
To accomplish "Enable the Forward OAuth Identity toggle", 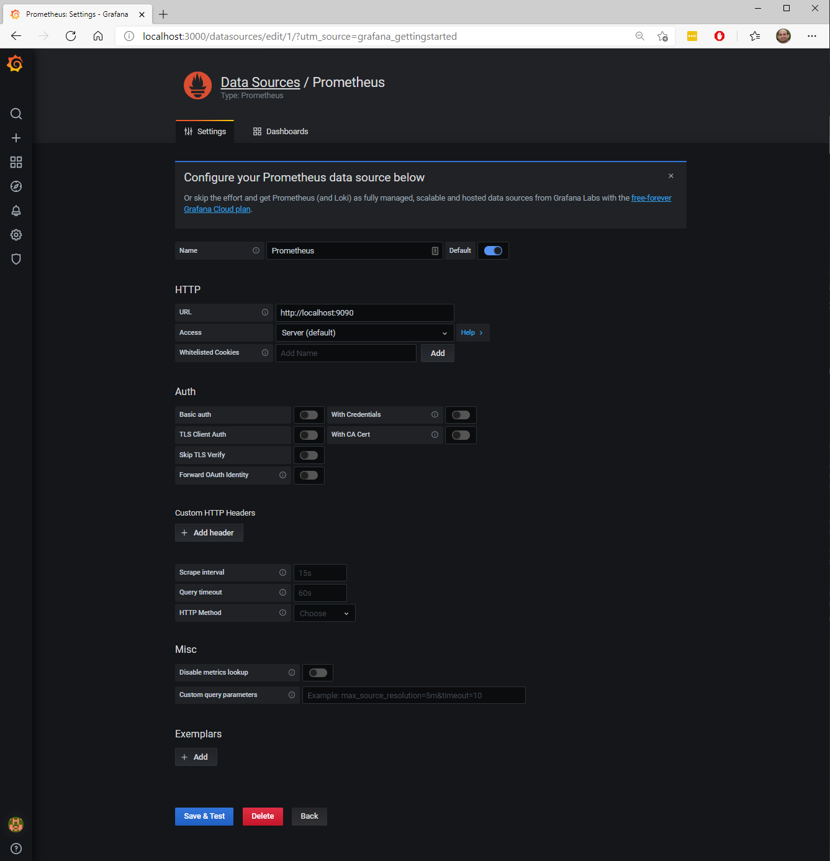I will tap(309, 475).
